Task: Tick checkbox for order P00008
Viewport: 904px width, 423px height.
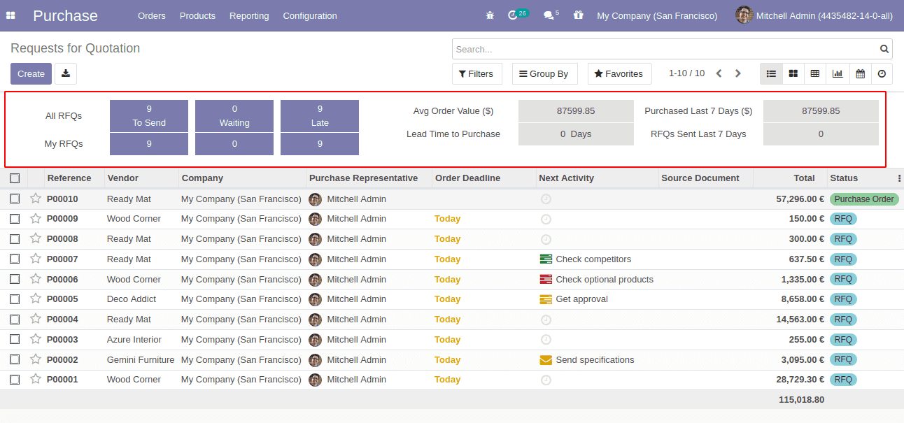Action: click(15, 238)
